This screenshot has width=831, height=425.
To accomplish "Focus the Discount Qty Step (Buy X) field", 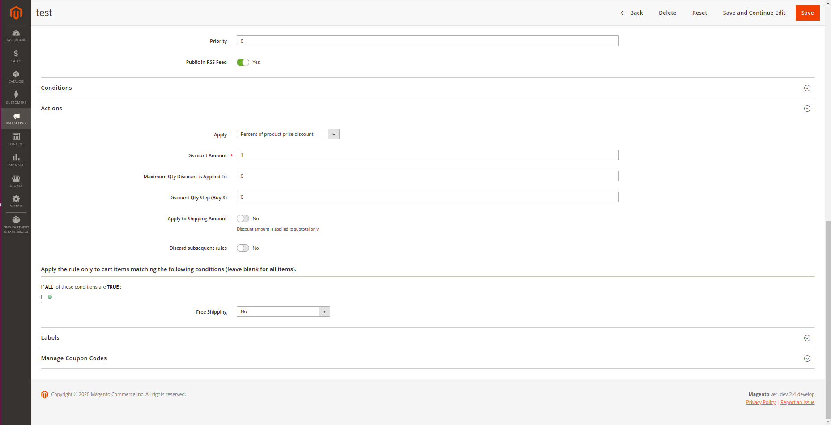I will click(428, 197).
